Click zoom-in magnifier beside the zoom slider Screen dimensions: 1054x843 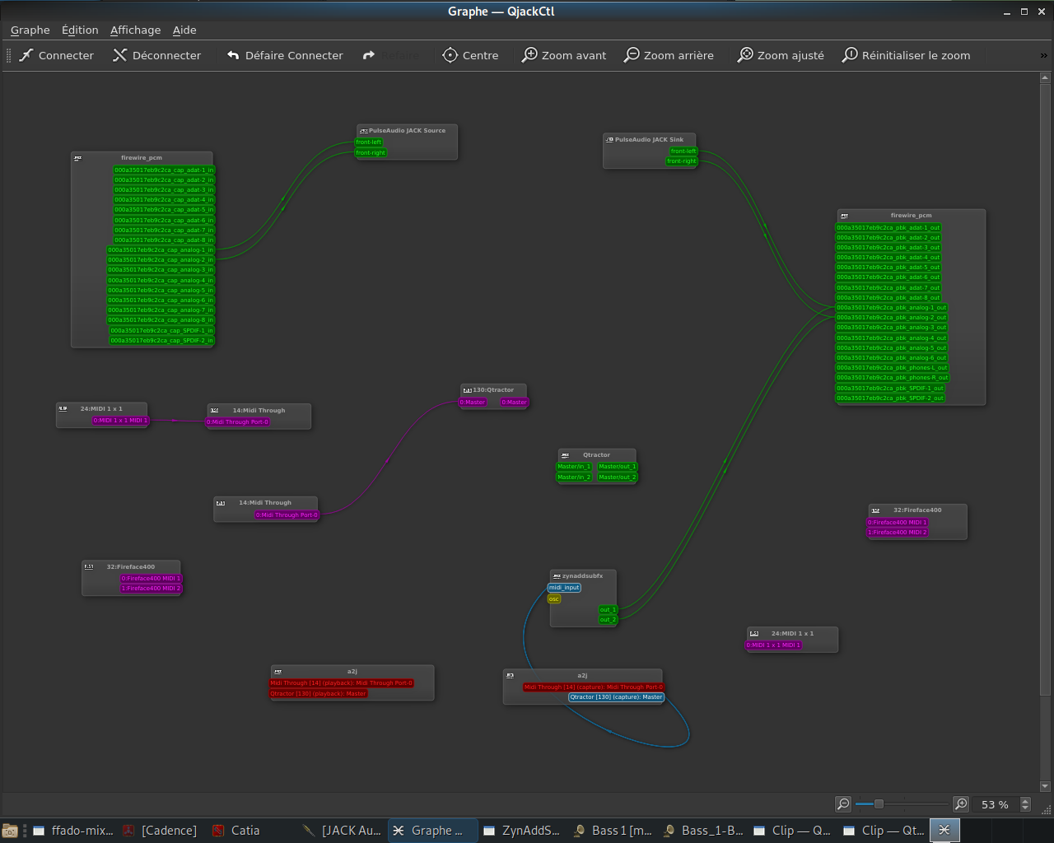[x=960, y=803]
